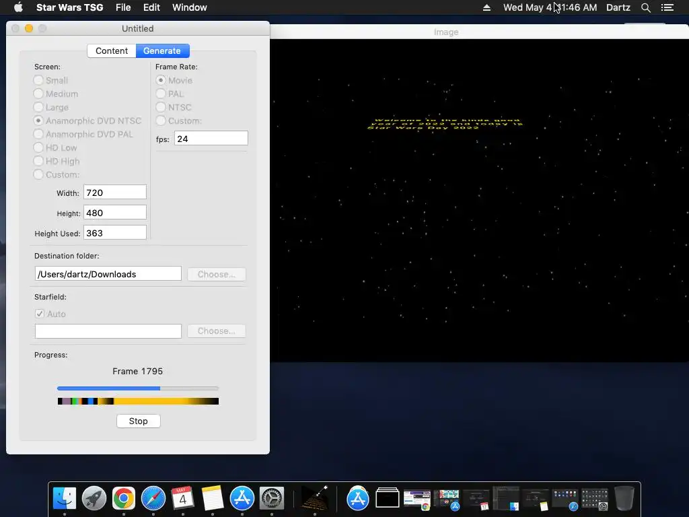The image size is (689, 517).
Task: Click the colored frame strip below progress
Action: pyautogui.click(x=138, y=401)
